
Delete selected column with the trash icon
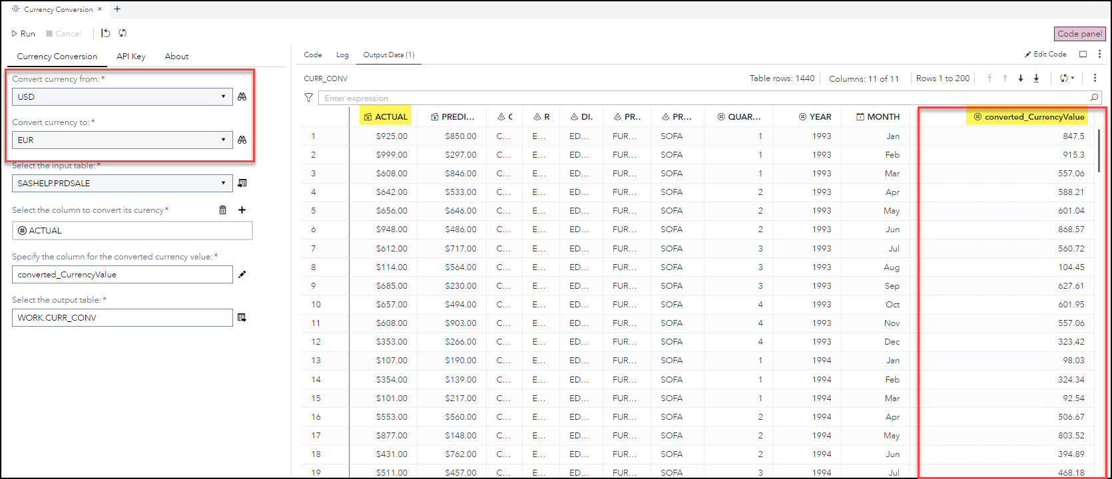coord(222,210)
